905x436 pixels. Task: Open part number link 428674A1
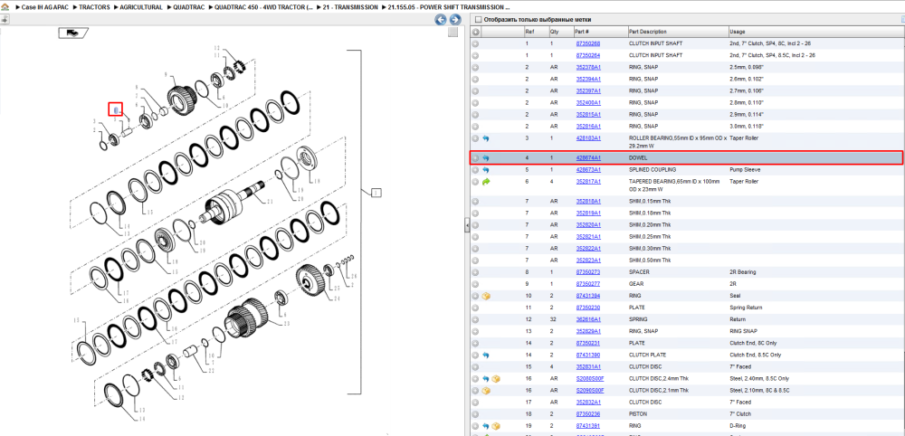(588, 157)
